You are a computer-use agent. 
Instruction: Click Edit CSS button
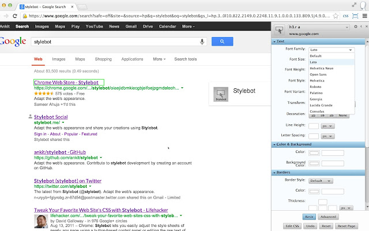(292, 226)
